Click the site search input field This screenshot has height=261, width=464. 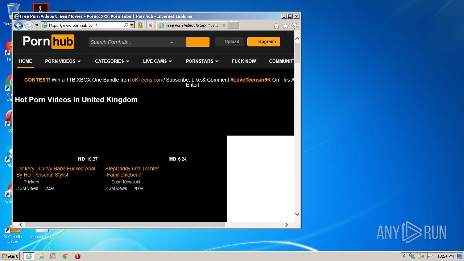(129, 42)
